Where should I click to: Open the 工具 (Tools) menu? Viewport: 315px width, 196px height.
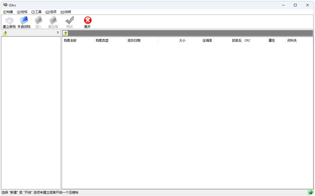[36, 12]
